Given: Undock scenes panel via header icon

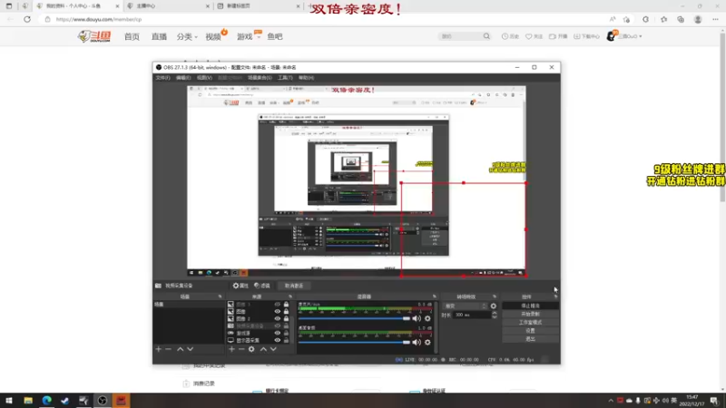Looking at the screenshot, I should pos(220,296).
